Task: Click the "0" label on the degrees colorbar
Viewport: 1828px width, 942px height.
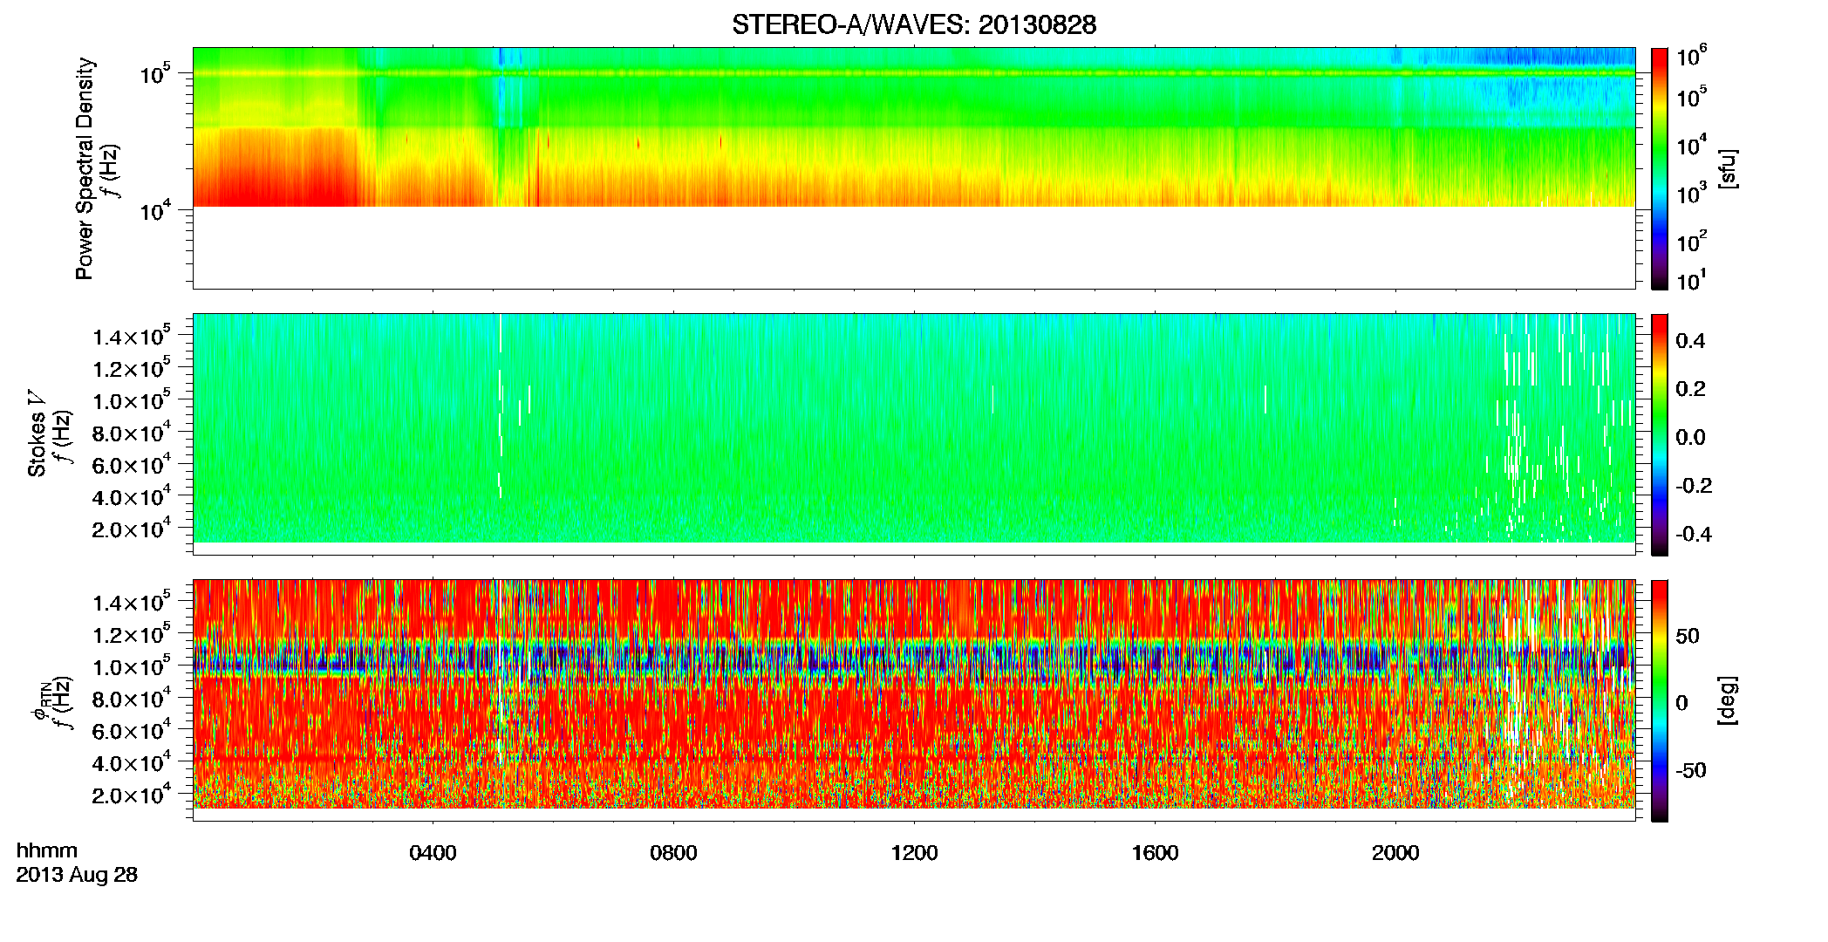Action: point(1681,703)
